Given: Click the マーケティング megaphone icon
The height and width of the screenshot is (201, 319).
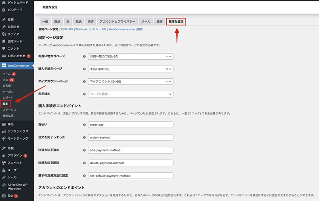Looking at the screenshot, I should [x=4, y=138].
